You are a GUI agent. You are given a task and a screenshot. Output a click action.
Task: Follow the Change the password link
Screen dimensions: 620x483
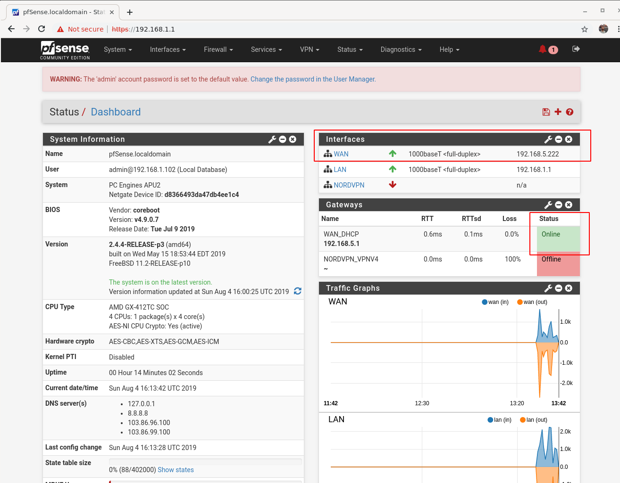coord(313,79)
